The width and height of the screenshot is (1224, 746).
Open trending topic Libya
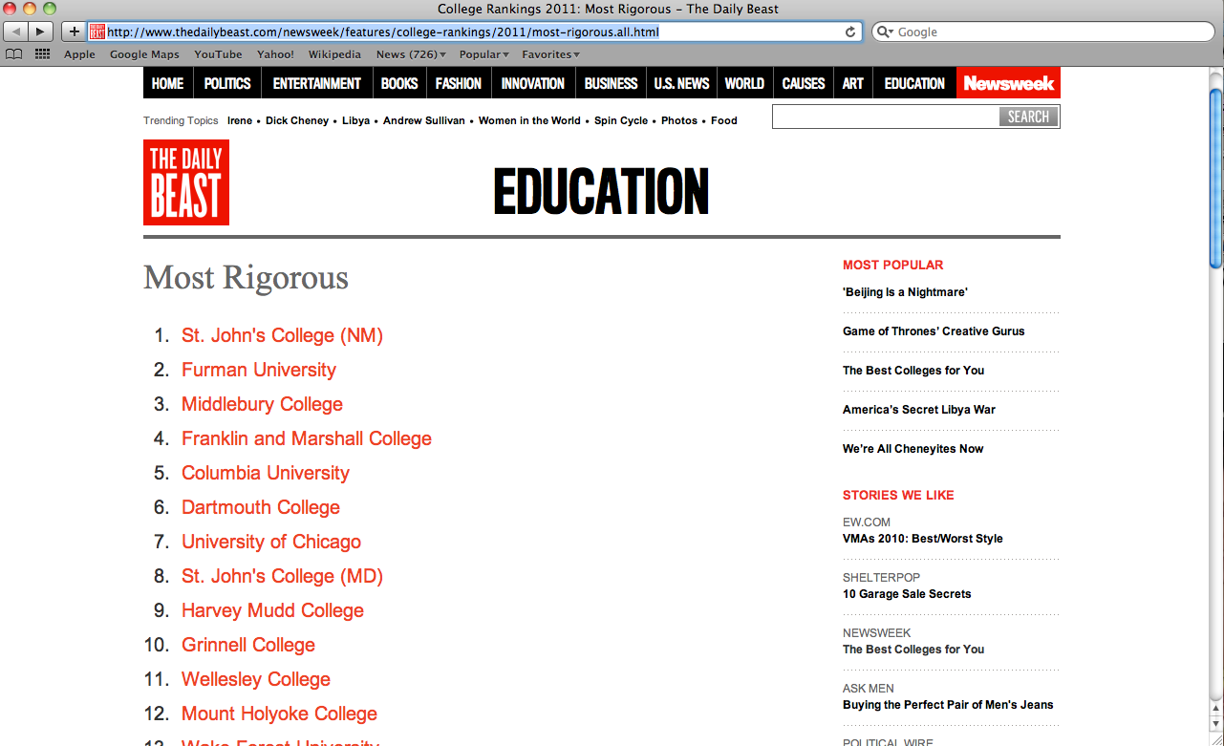[355, 120]
